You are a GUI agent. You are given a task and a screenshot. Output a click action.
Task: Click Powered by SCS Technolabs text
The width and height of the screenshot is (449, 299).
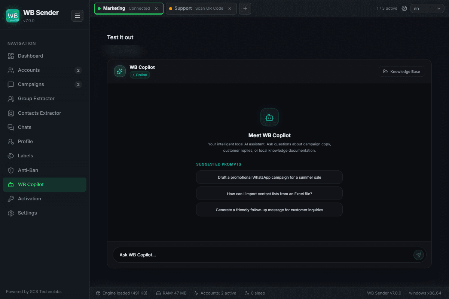pos(34,292)
